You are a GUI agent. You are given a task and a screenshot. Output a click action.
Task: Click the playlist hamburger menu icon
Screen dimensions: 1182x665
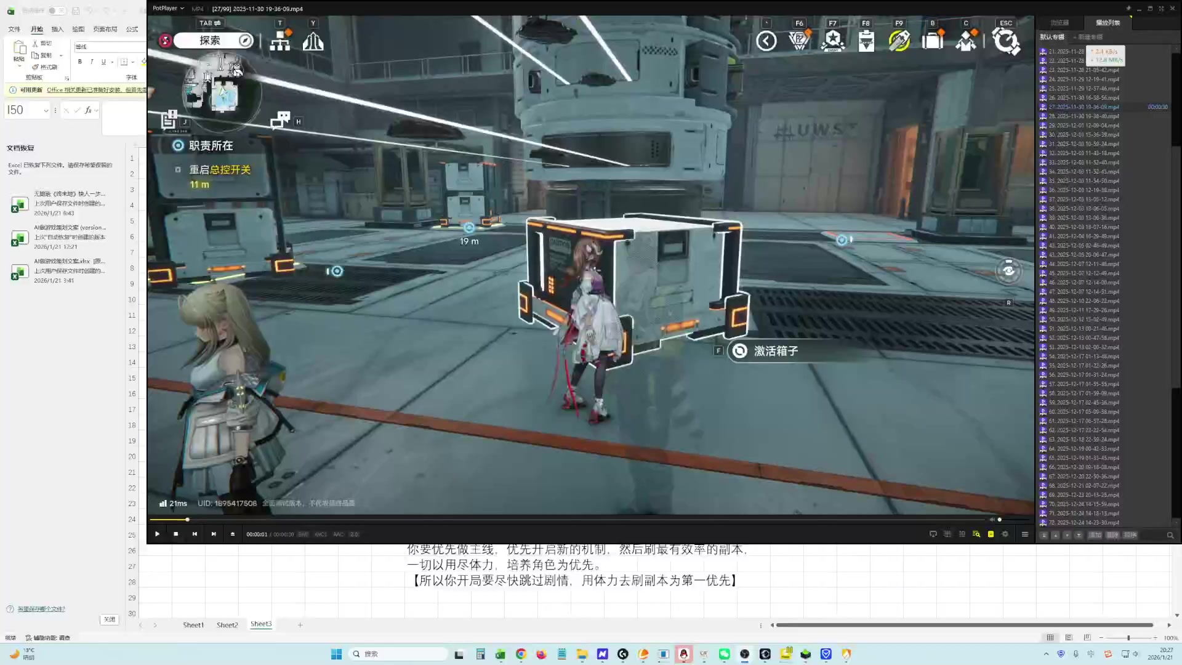tap(1025, 534)
